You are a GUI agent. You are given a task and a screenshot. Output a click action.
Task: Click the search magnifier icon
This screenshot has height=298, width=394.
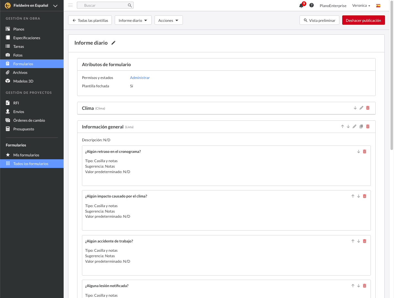[130, 5]
